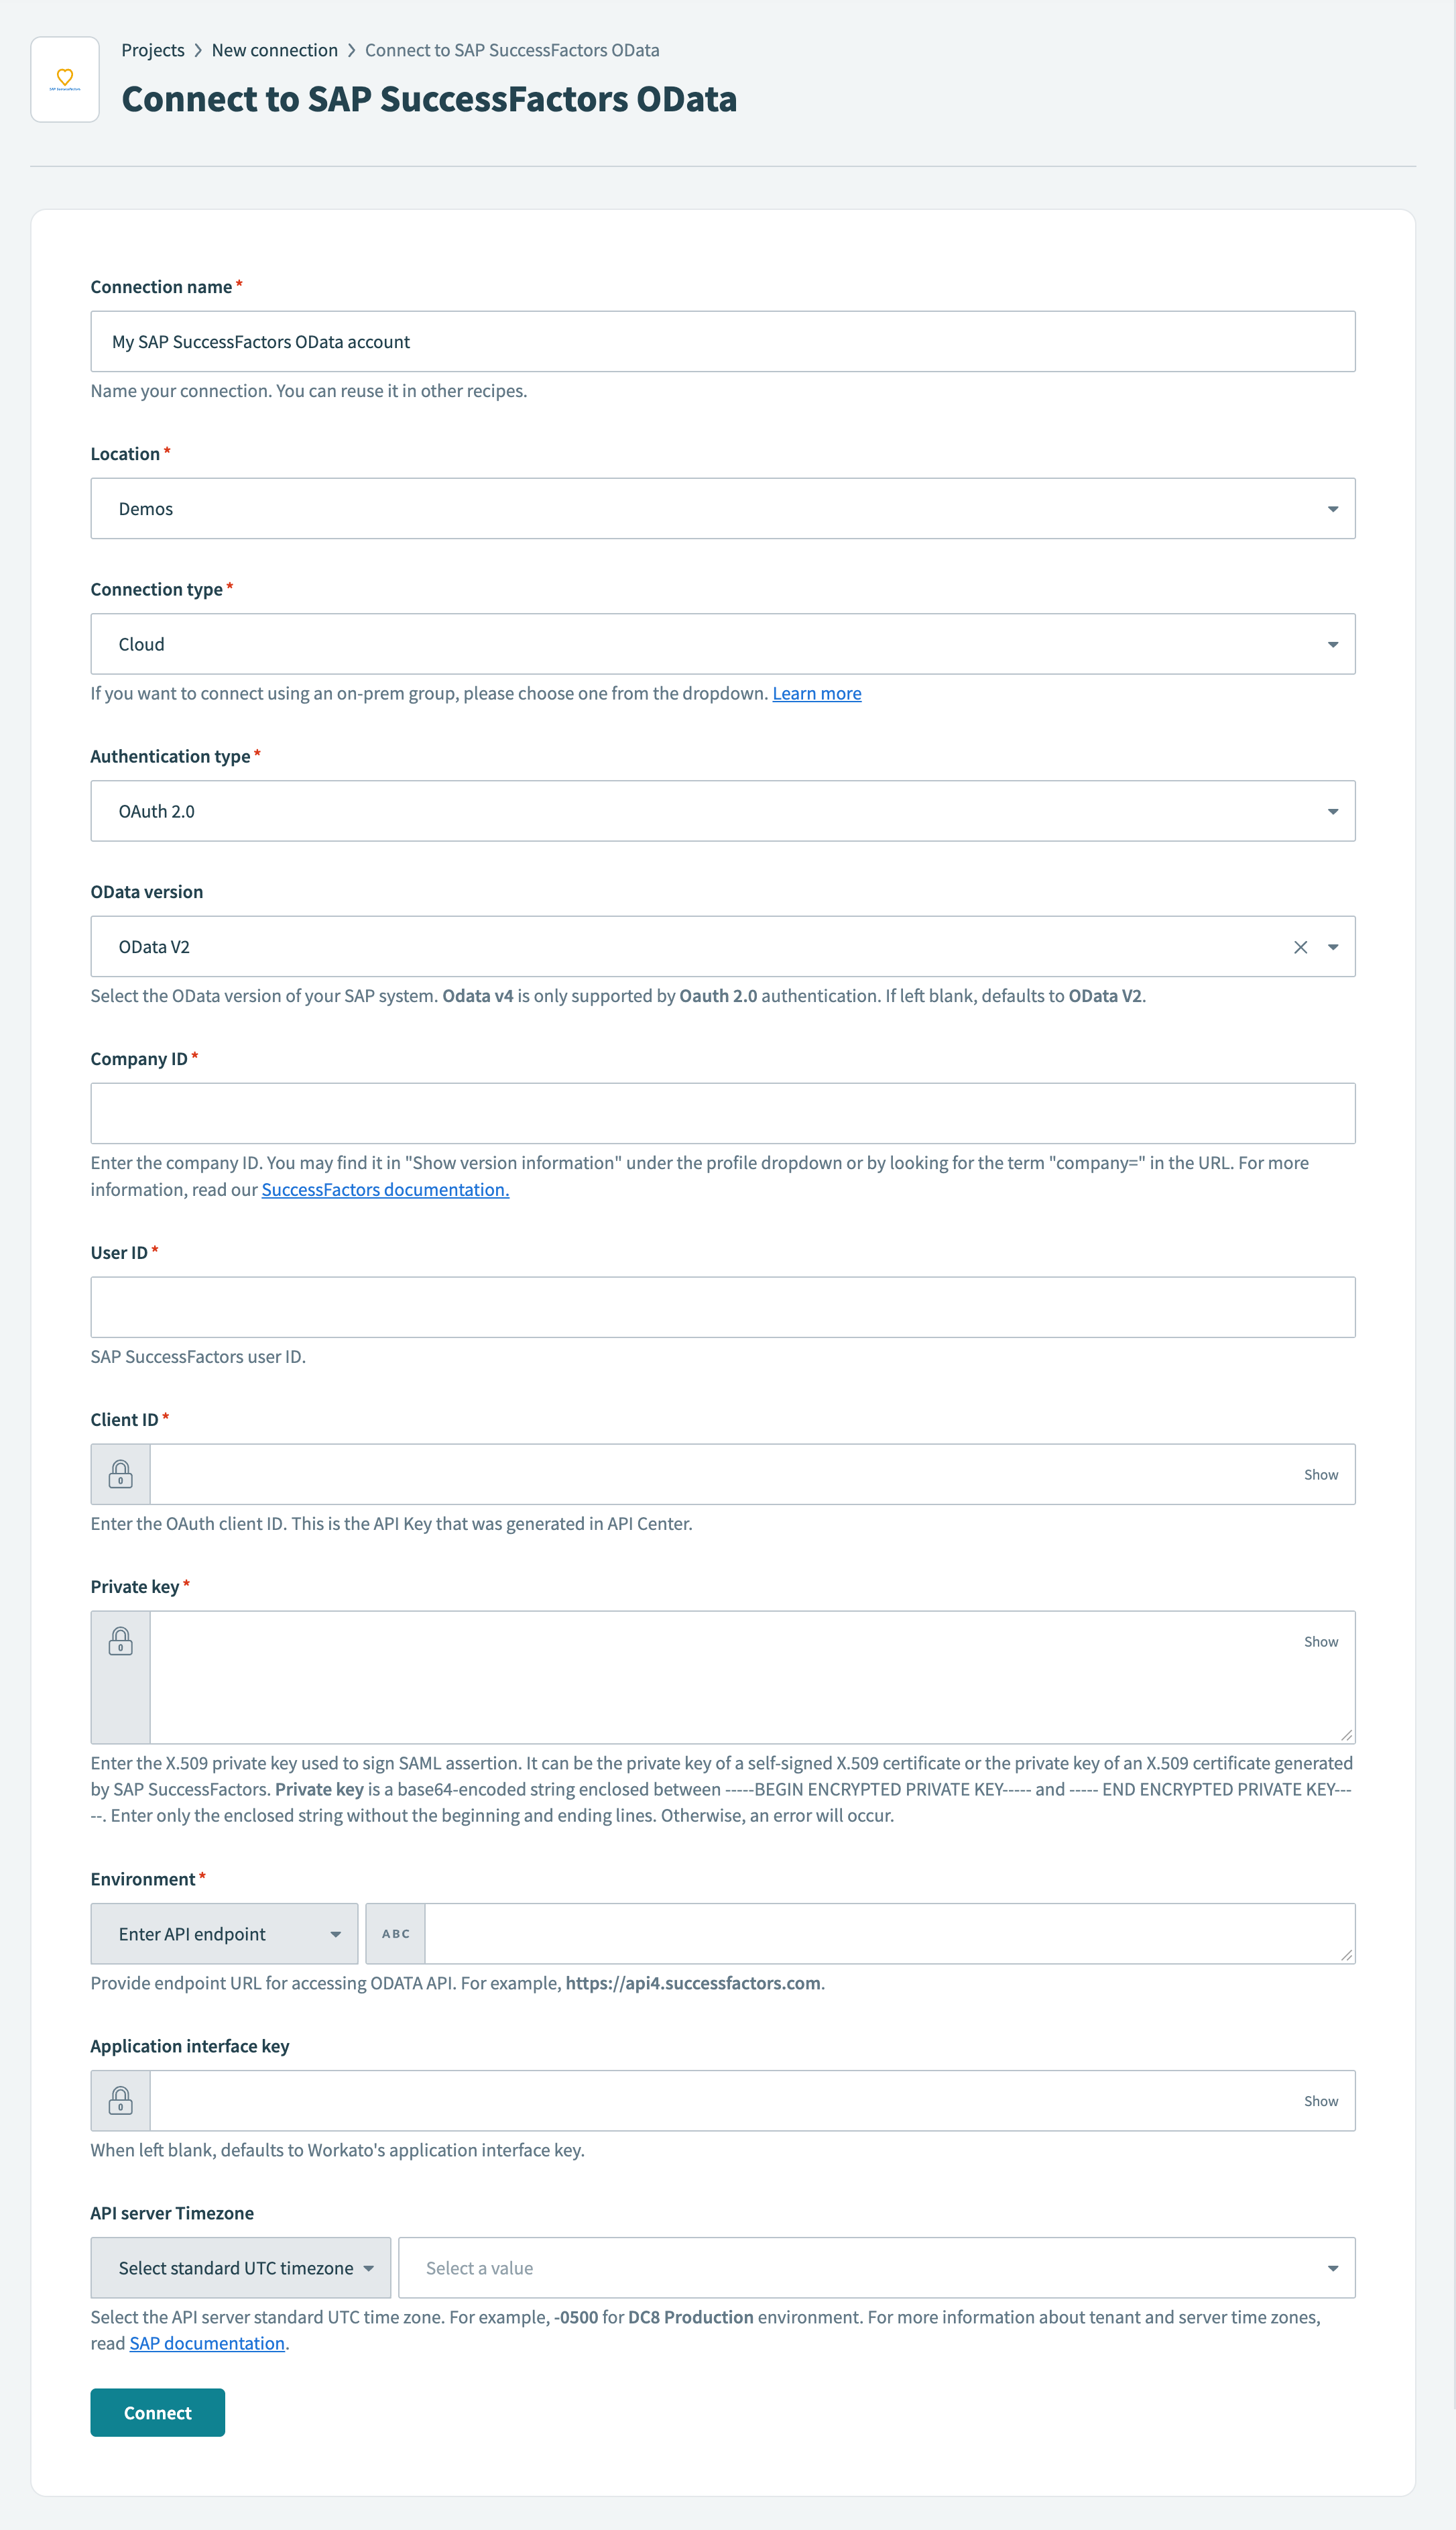The height and width of the screenshot is (2530, 1456).
Task: Click the chevron on the Authentication type field
Action: pos(1333,810)
